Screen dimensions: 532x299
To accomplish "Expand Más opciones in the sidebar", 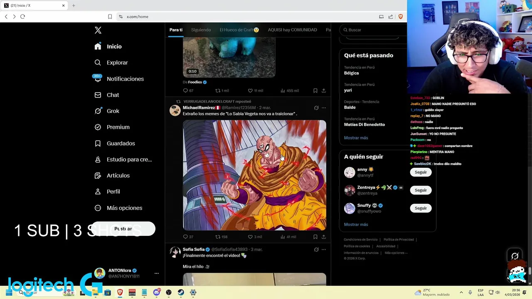I will (118, 208).
